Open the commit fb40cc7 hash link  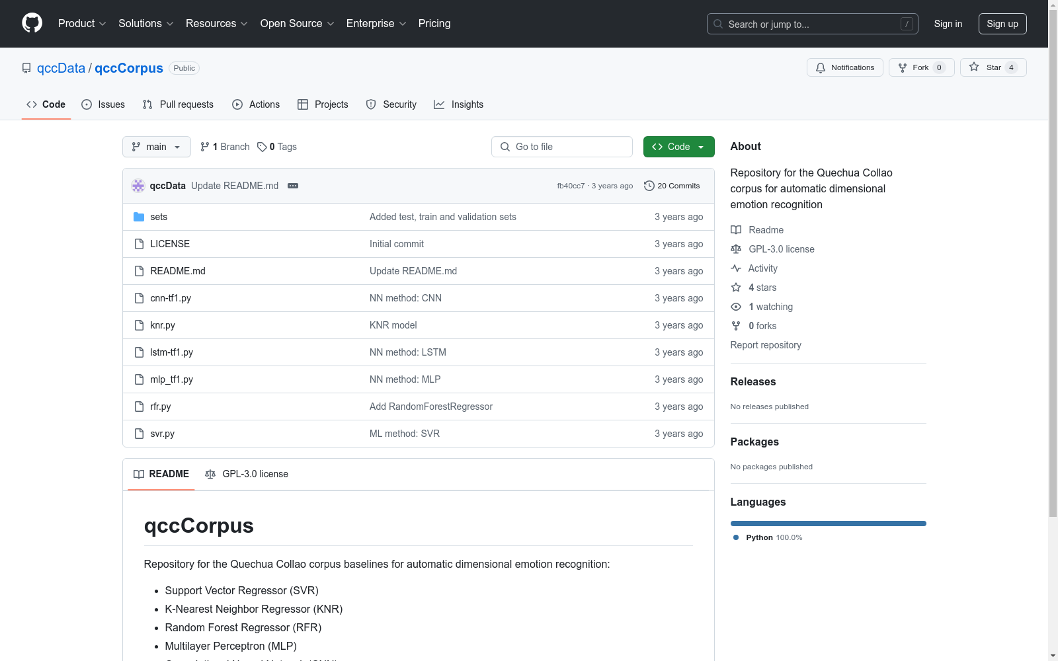571,186
